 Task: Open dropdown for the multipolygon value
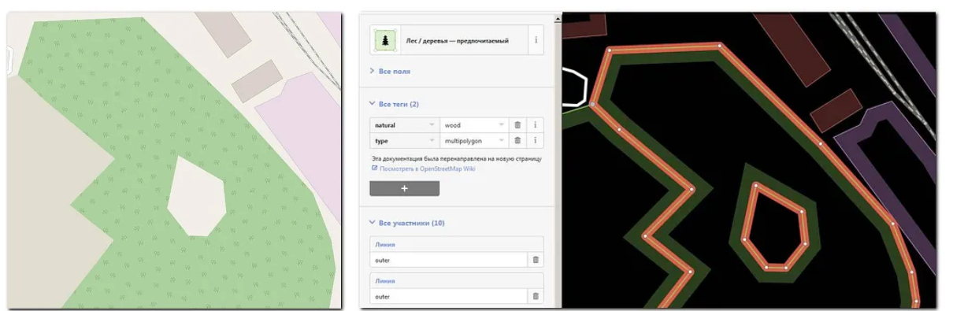click(x=502, y=141)
